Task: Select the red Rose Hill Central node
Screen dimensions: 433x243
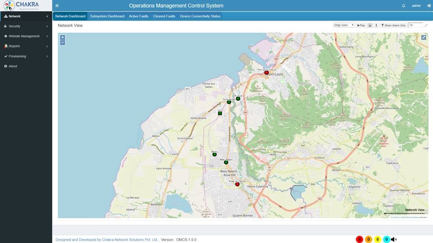Action: [x=237, y=184]
